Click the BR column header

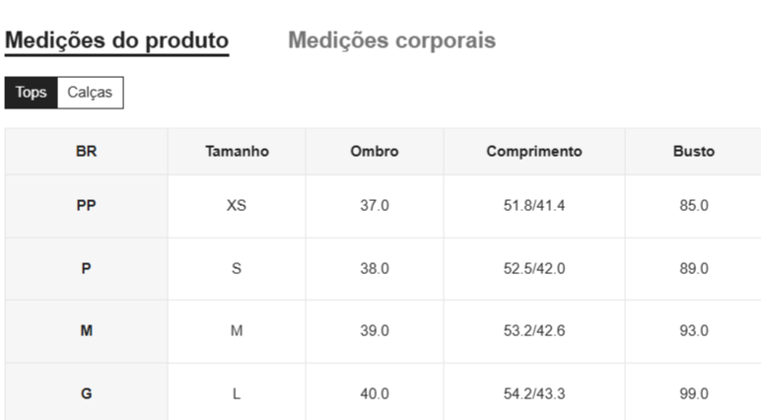tap(86, 152)
